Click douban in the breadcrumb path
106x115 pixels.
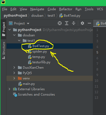pyautogui.click(x=37, y=16)
